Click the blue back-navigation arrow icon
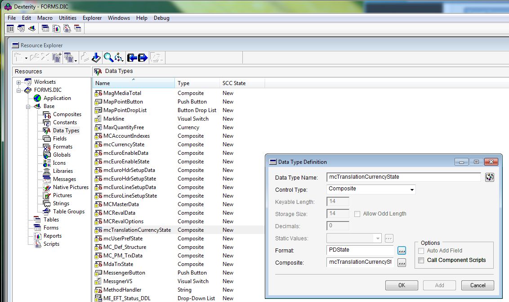Viewport: 509px width, 302px height. [x=132, y=57]
